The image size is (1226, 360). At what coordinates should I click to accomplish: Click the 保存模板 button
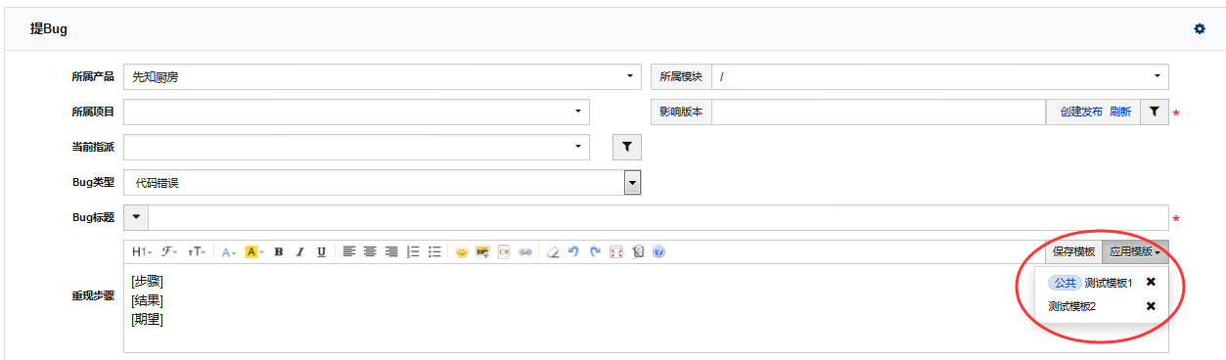(x=1073, y=251)
